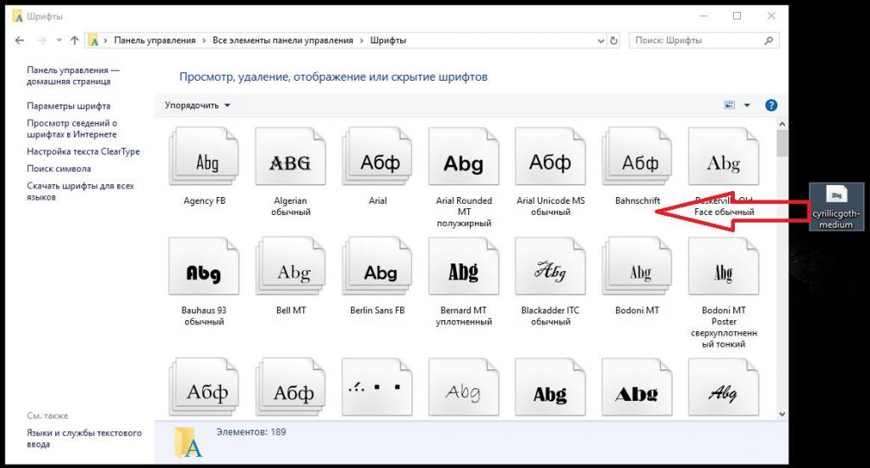Viewport: 870px width, 468px height.
Task: Select Arial Unicode MS обычный font
Action: click(x=551, y=157)
